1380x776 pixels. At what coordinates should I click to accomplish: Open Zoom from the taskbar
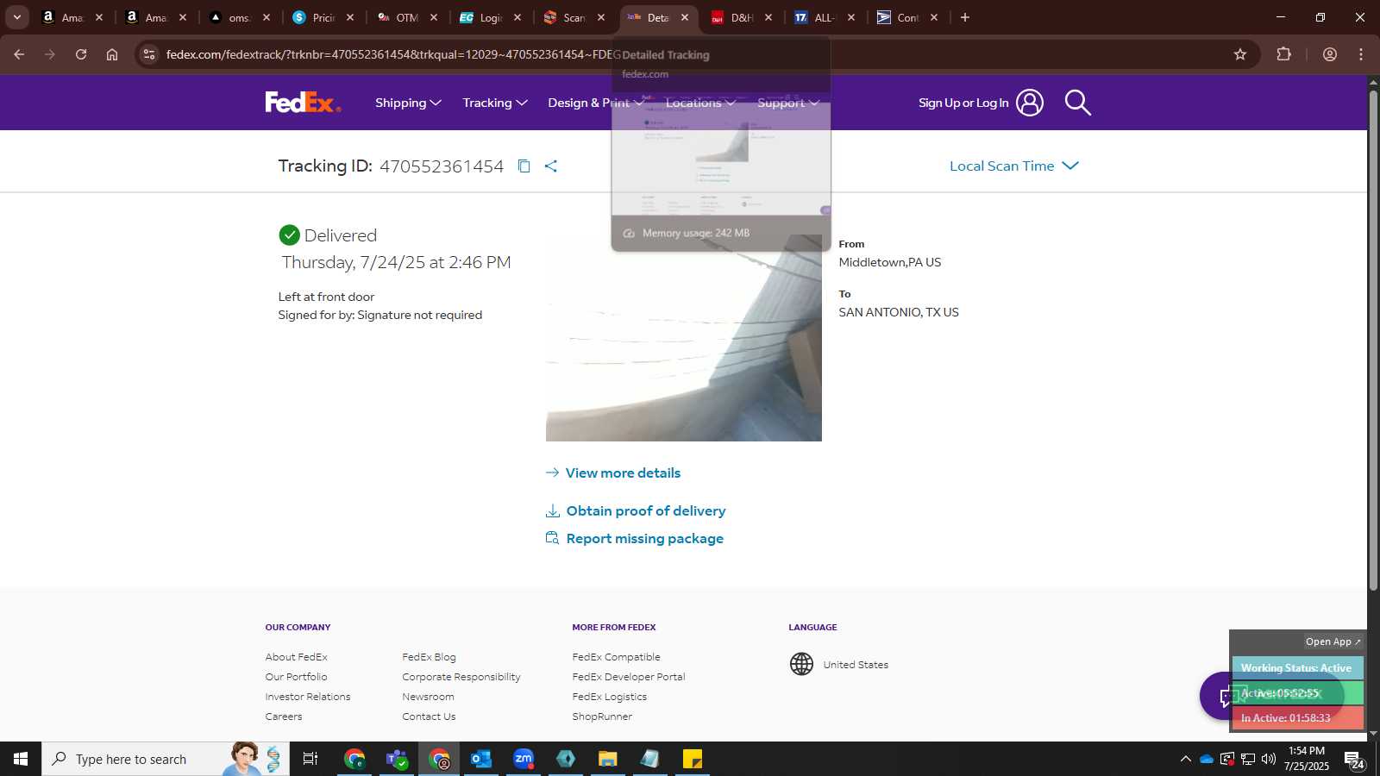point(524,759)
